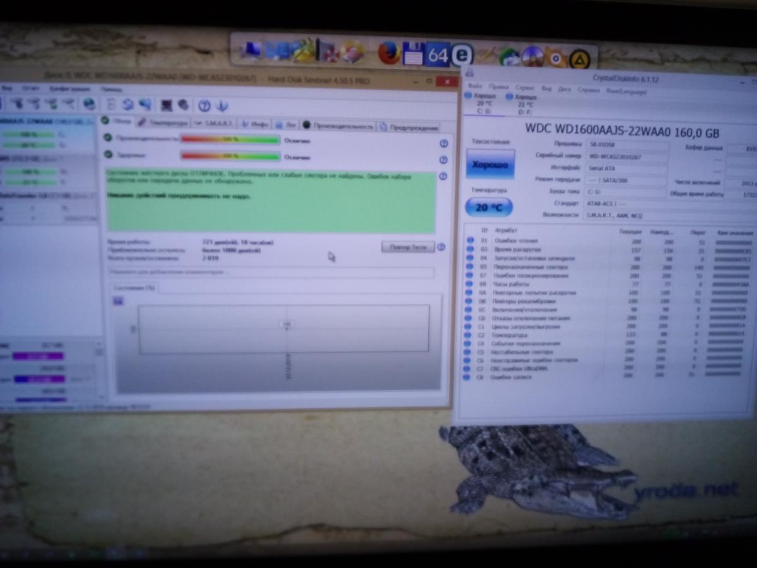Open Сервис menu in CrystalDiskInfo
Image resolution: width=757 pixels, height=568 pixels.
click(525, 88)
